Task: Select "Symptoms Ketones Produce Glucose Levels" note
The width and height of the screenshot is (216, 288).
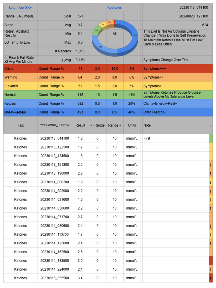Action: 176,94
